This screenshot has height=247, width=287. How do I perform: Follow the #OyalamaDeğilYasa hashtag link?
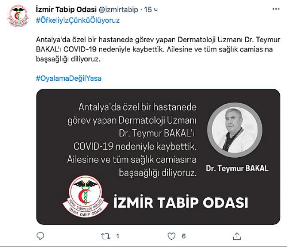(69, 78)
